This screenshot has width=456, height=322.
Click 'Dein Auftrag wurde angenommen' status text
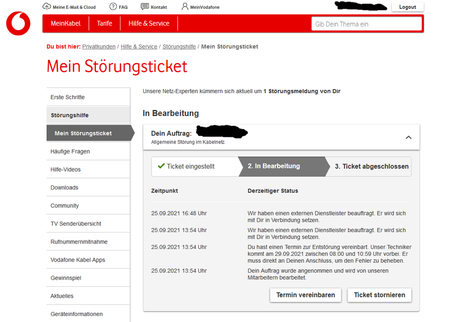tap(318, 274)
